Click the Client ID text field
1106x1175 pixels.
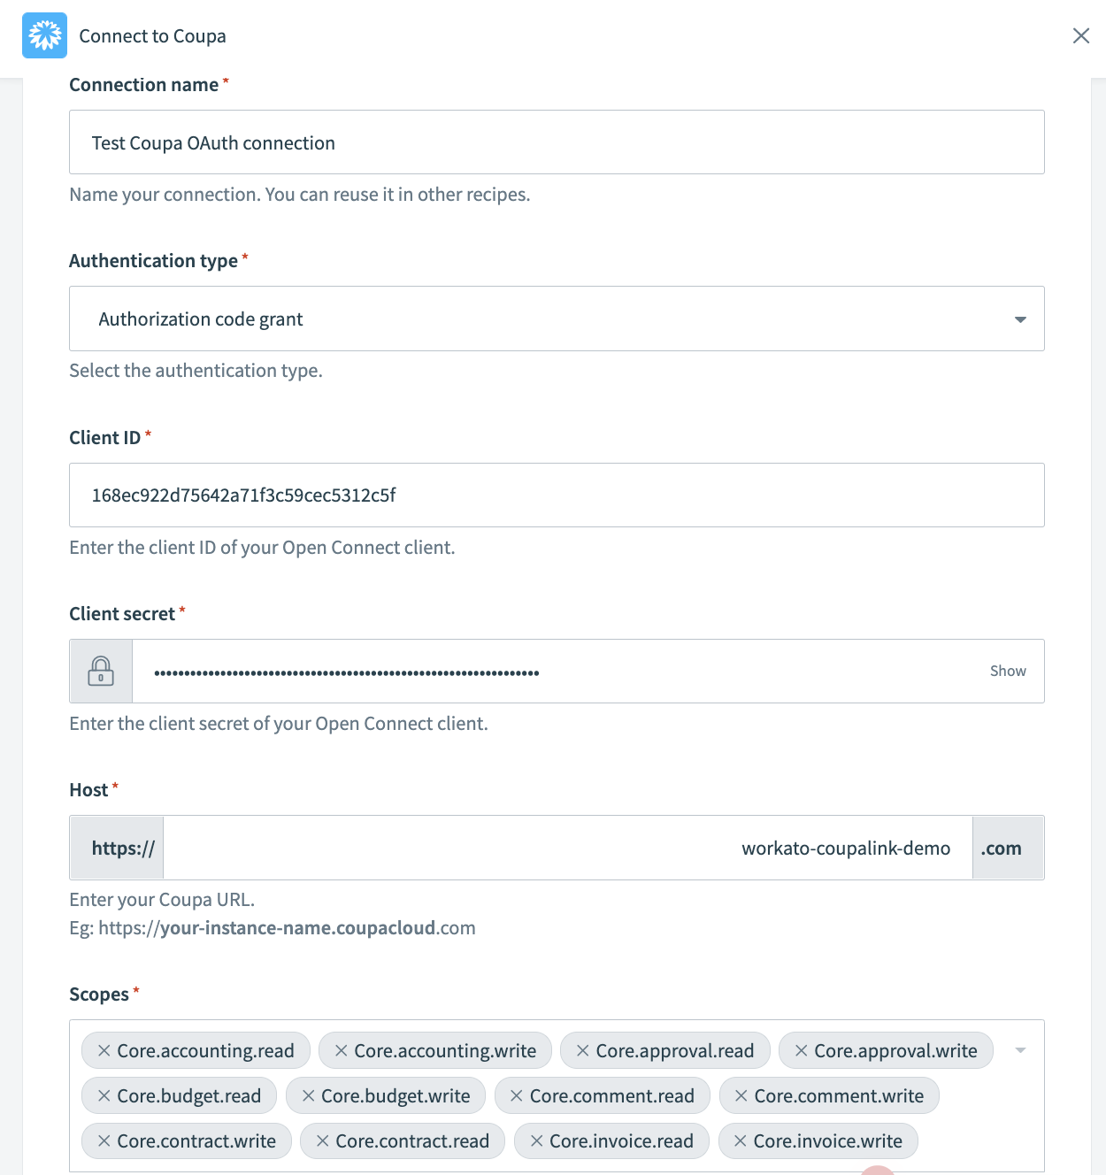click(556, 495)
